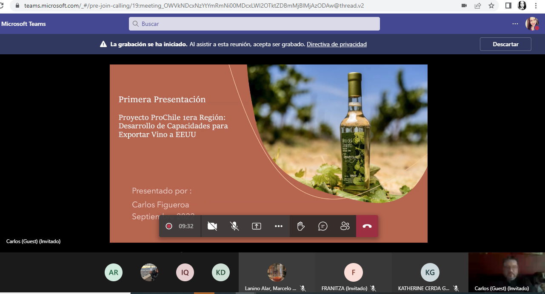This screenshot has width=545, height=294.
Task: Click the red recording indicator
Action: [x=169, y=226]
